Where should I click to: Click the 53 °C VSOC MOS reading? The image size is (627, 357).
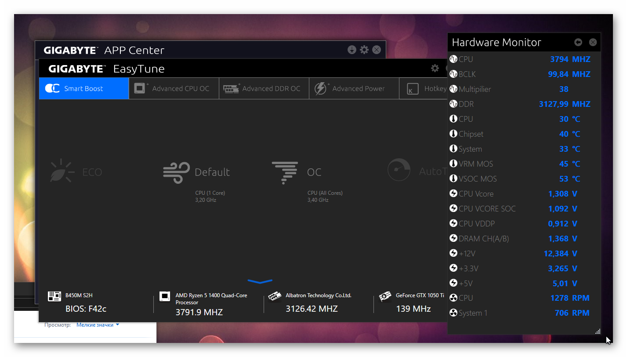coord(569,179)
